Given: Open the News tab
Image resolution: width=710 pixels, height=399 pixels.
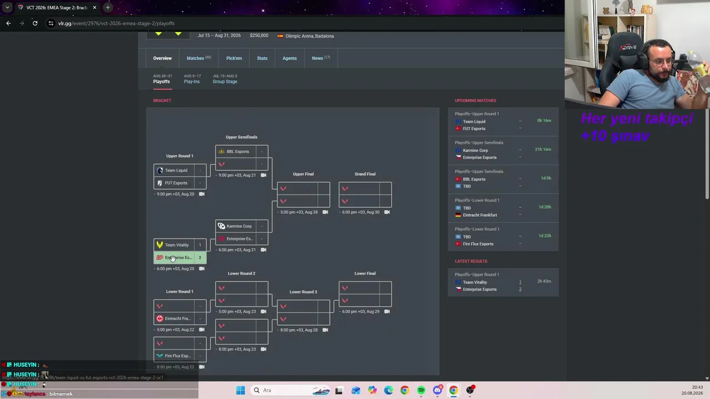Looking at the screenshot, I should [321, 58].
